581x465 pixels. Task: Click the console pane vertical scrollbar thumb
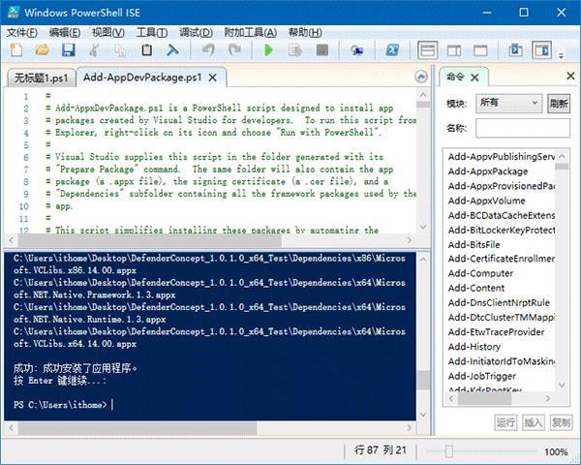tap(422, 380)
